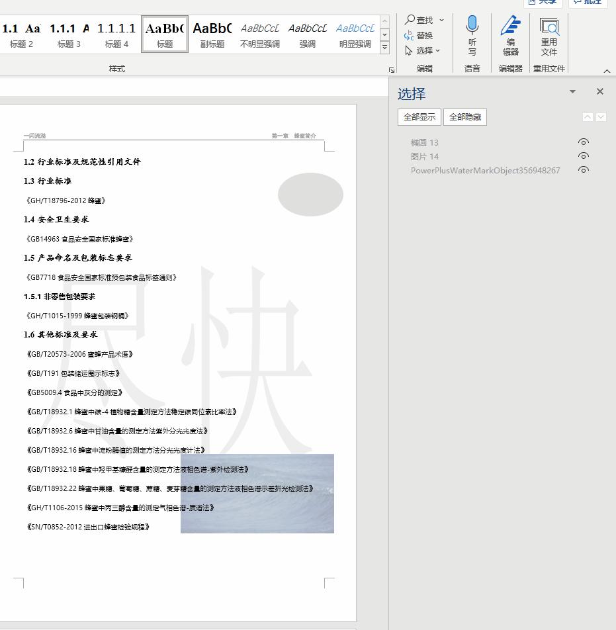Toggle visibility of 椭圆 13
This screenshot has width=616, height=630.
pos(584,142)
